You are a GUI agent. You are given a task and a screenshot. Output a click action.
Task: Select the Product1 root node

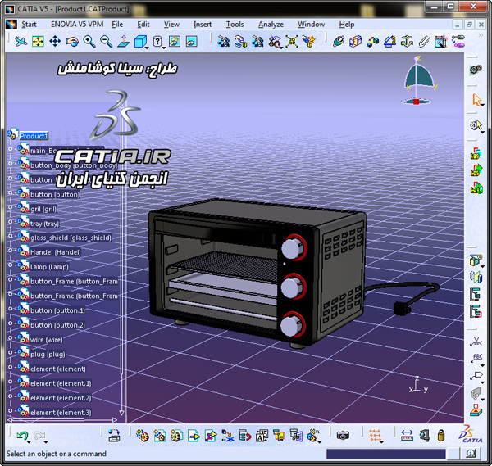pos(34,136)
